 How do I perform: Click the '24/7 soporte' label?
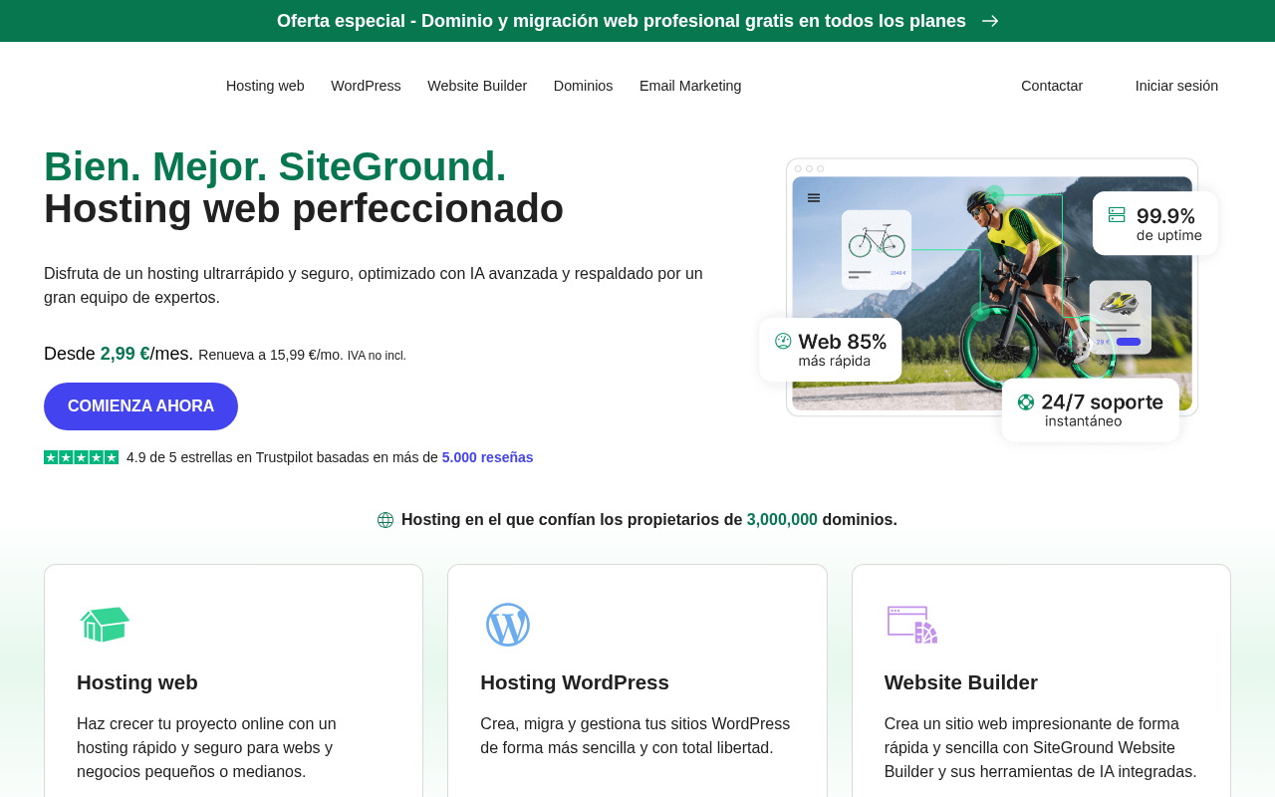[1103, 402]
